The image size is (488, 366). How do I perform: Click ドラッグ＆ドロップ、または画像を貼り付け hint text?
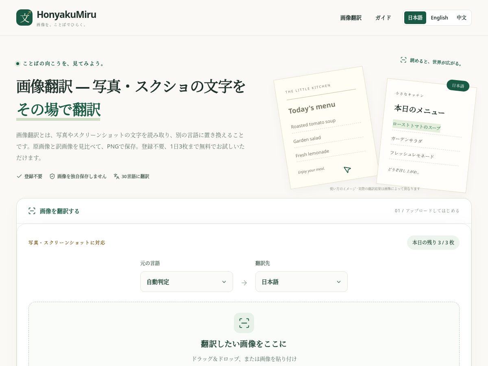click(244, 359)
